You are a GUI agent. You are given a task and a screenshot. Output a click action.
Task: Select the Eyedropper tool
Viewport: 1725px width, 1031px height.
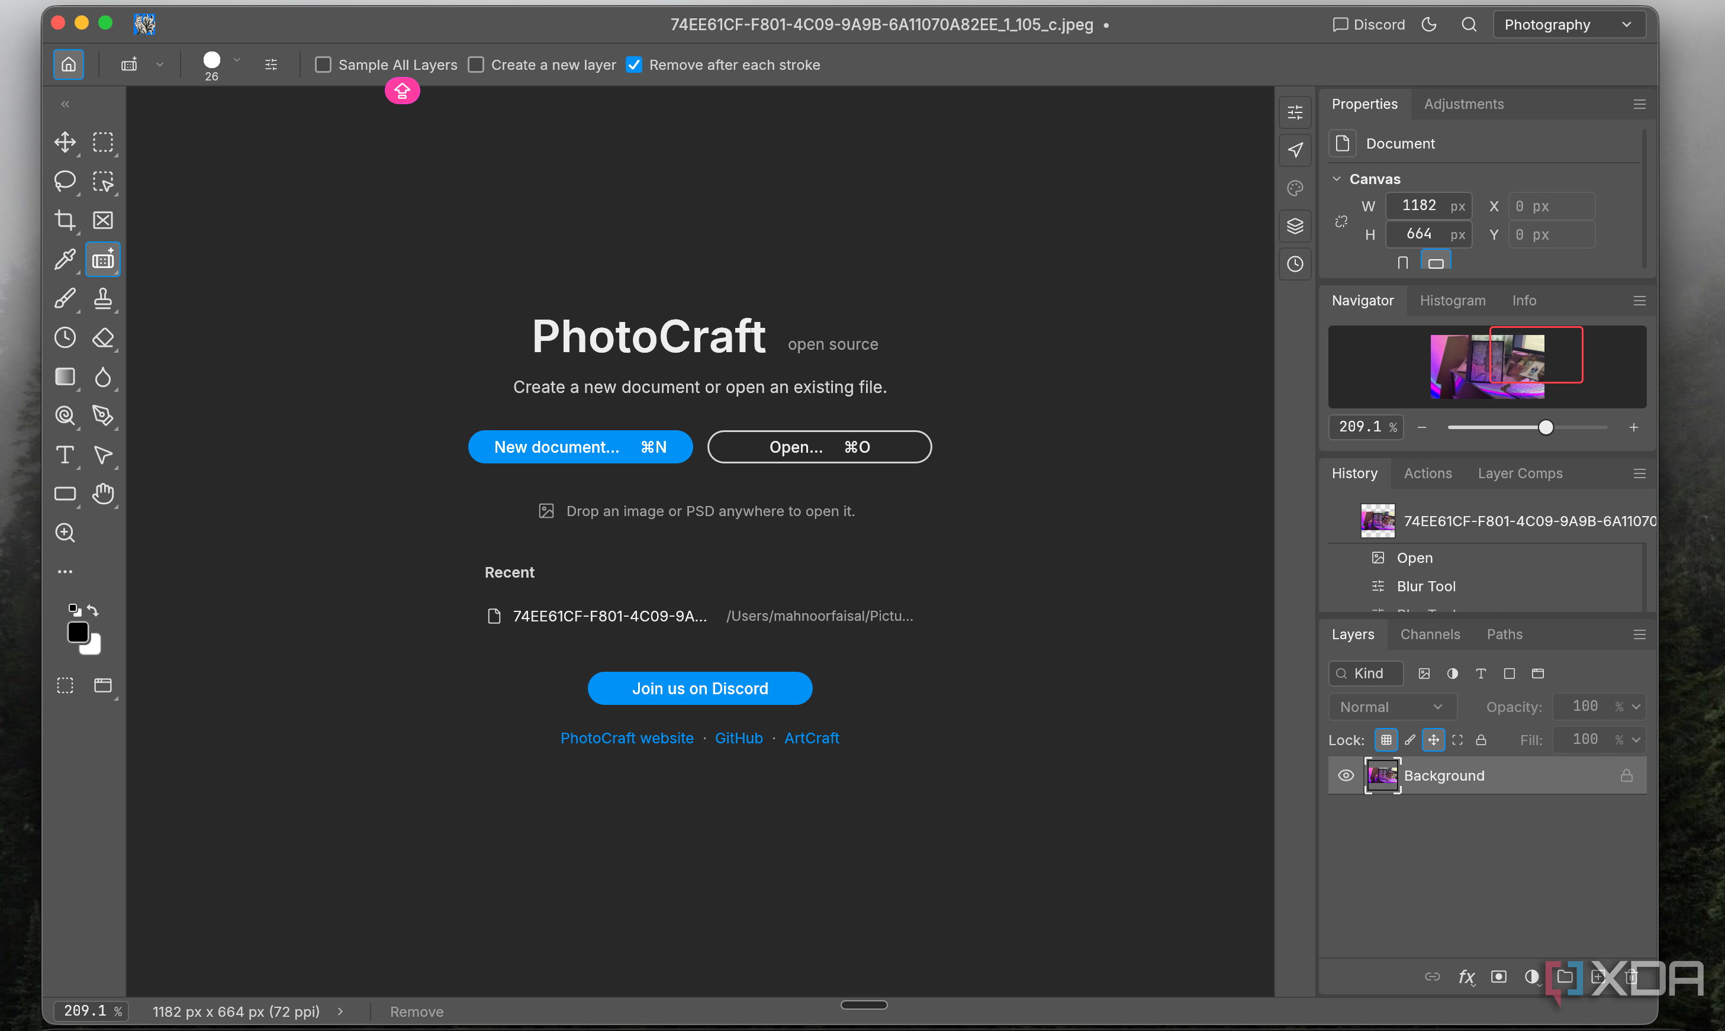pos(65,260)
